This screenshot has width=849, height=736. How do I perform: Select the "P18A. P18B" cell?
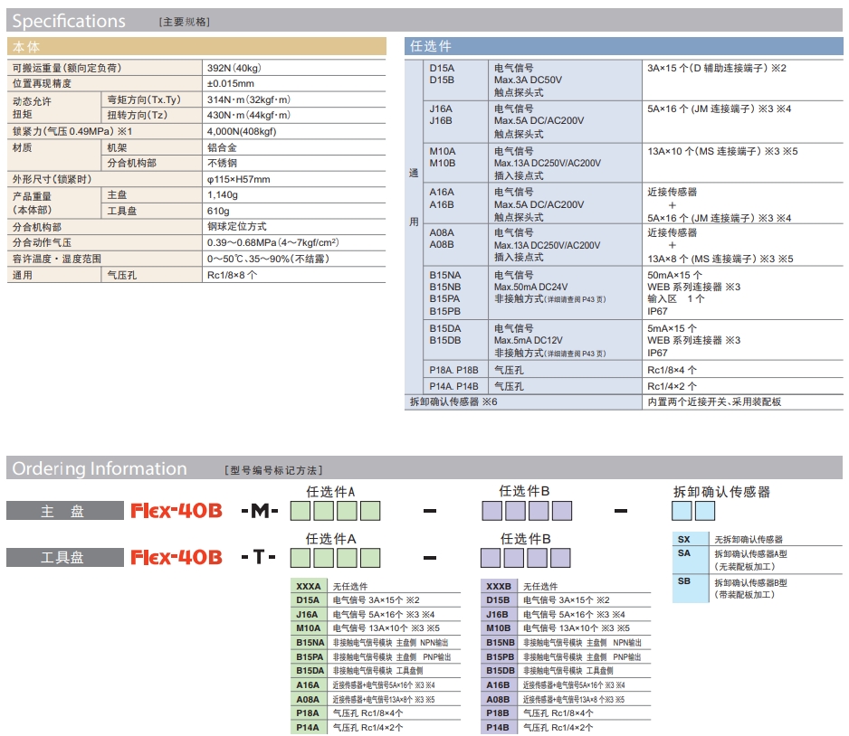pyautogui.click(x=453, y=371)
